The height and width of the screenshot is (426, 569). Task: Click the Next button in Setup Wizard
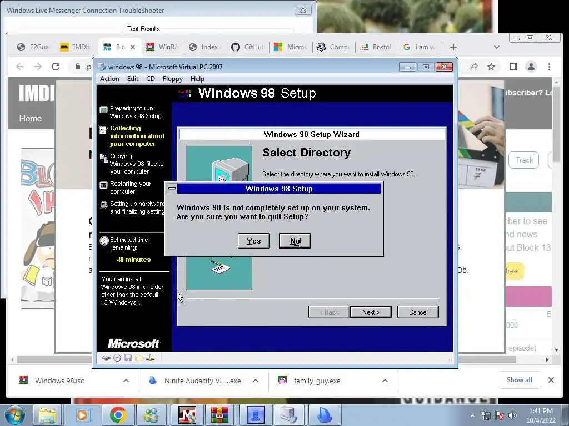[371, 312]
